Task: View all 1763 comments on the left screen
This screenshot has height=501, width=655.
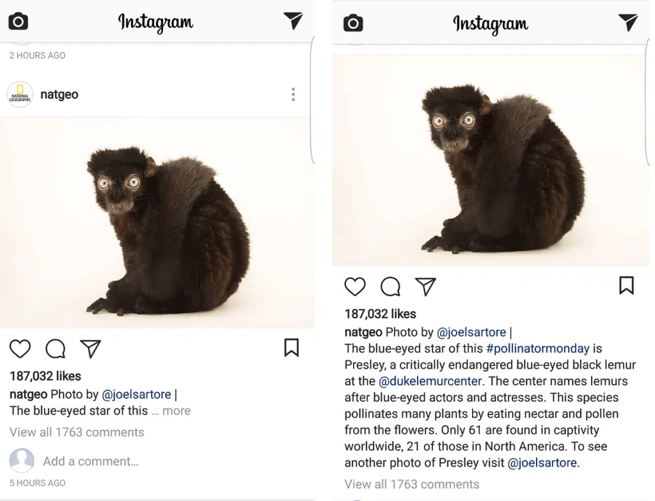Action: coord(77,432)
